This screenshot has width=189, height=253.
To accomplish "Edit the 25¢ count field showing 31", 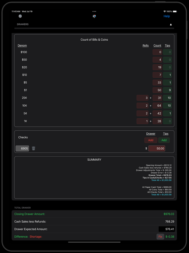I will point(157,98).
